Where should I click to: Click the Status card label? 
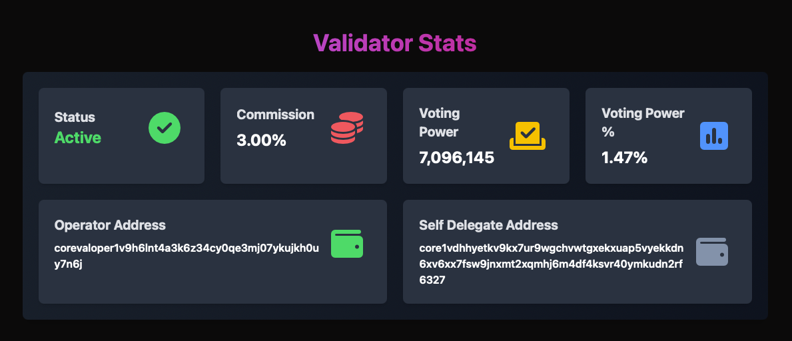coord(75,117)
